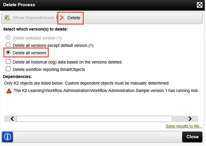The width and height of the screenshot is (206, 146).
Task: Select 'Delete selected version (1)' radio
Action: (8, 38)
